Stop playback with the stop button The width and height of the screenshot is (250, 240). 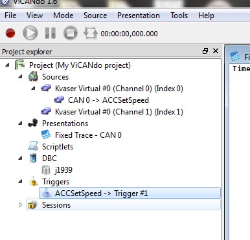click(71, 33)
